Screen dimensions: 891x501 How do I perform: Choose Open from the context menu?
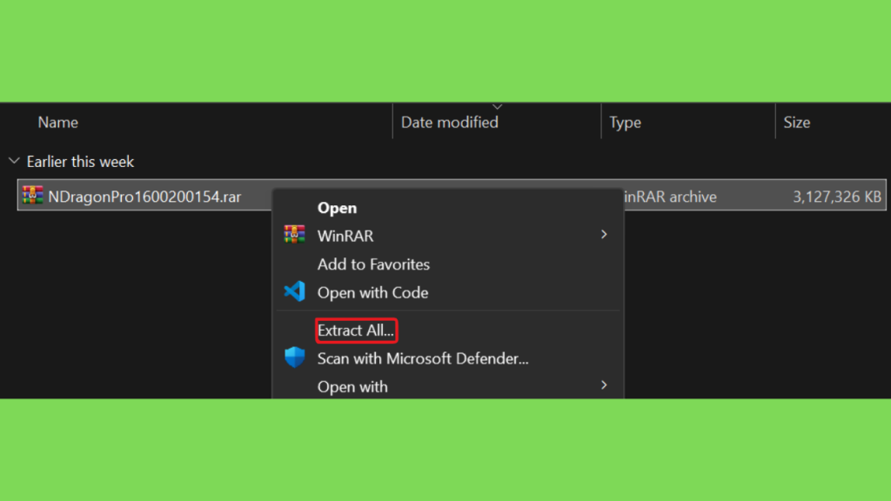point(337,208)
